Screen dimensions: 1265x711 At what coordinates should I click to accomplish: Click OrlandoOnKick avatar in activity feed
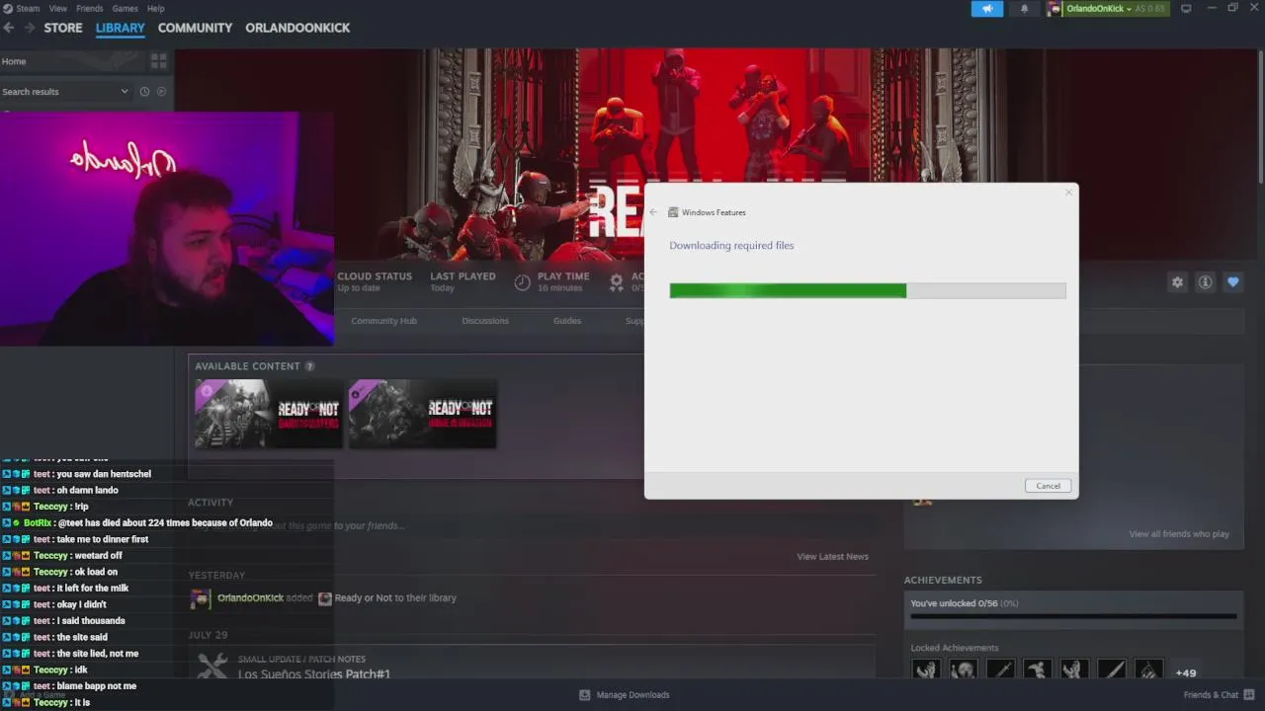tap(201, 598)
